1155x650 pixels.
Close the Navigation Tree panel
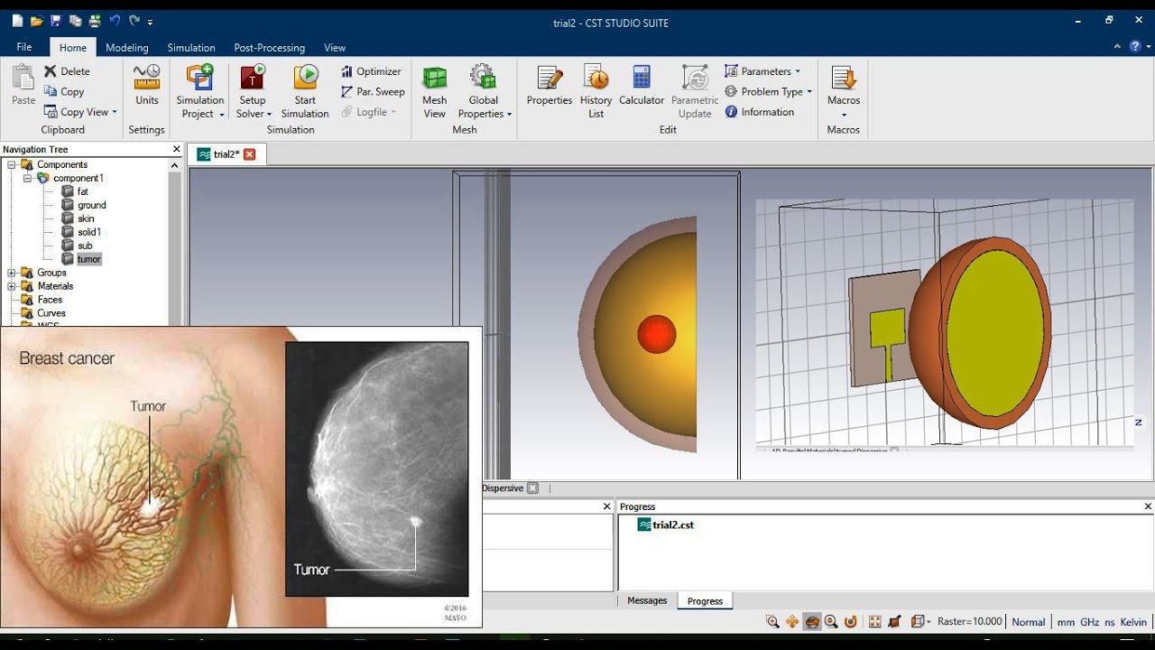pyautogui.click(x=177, y=149)
